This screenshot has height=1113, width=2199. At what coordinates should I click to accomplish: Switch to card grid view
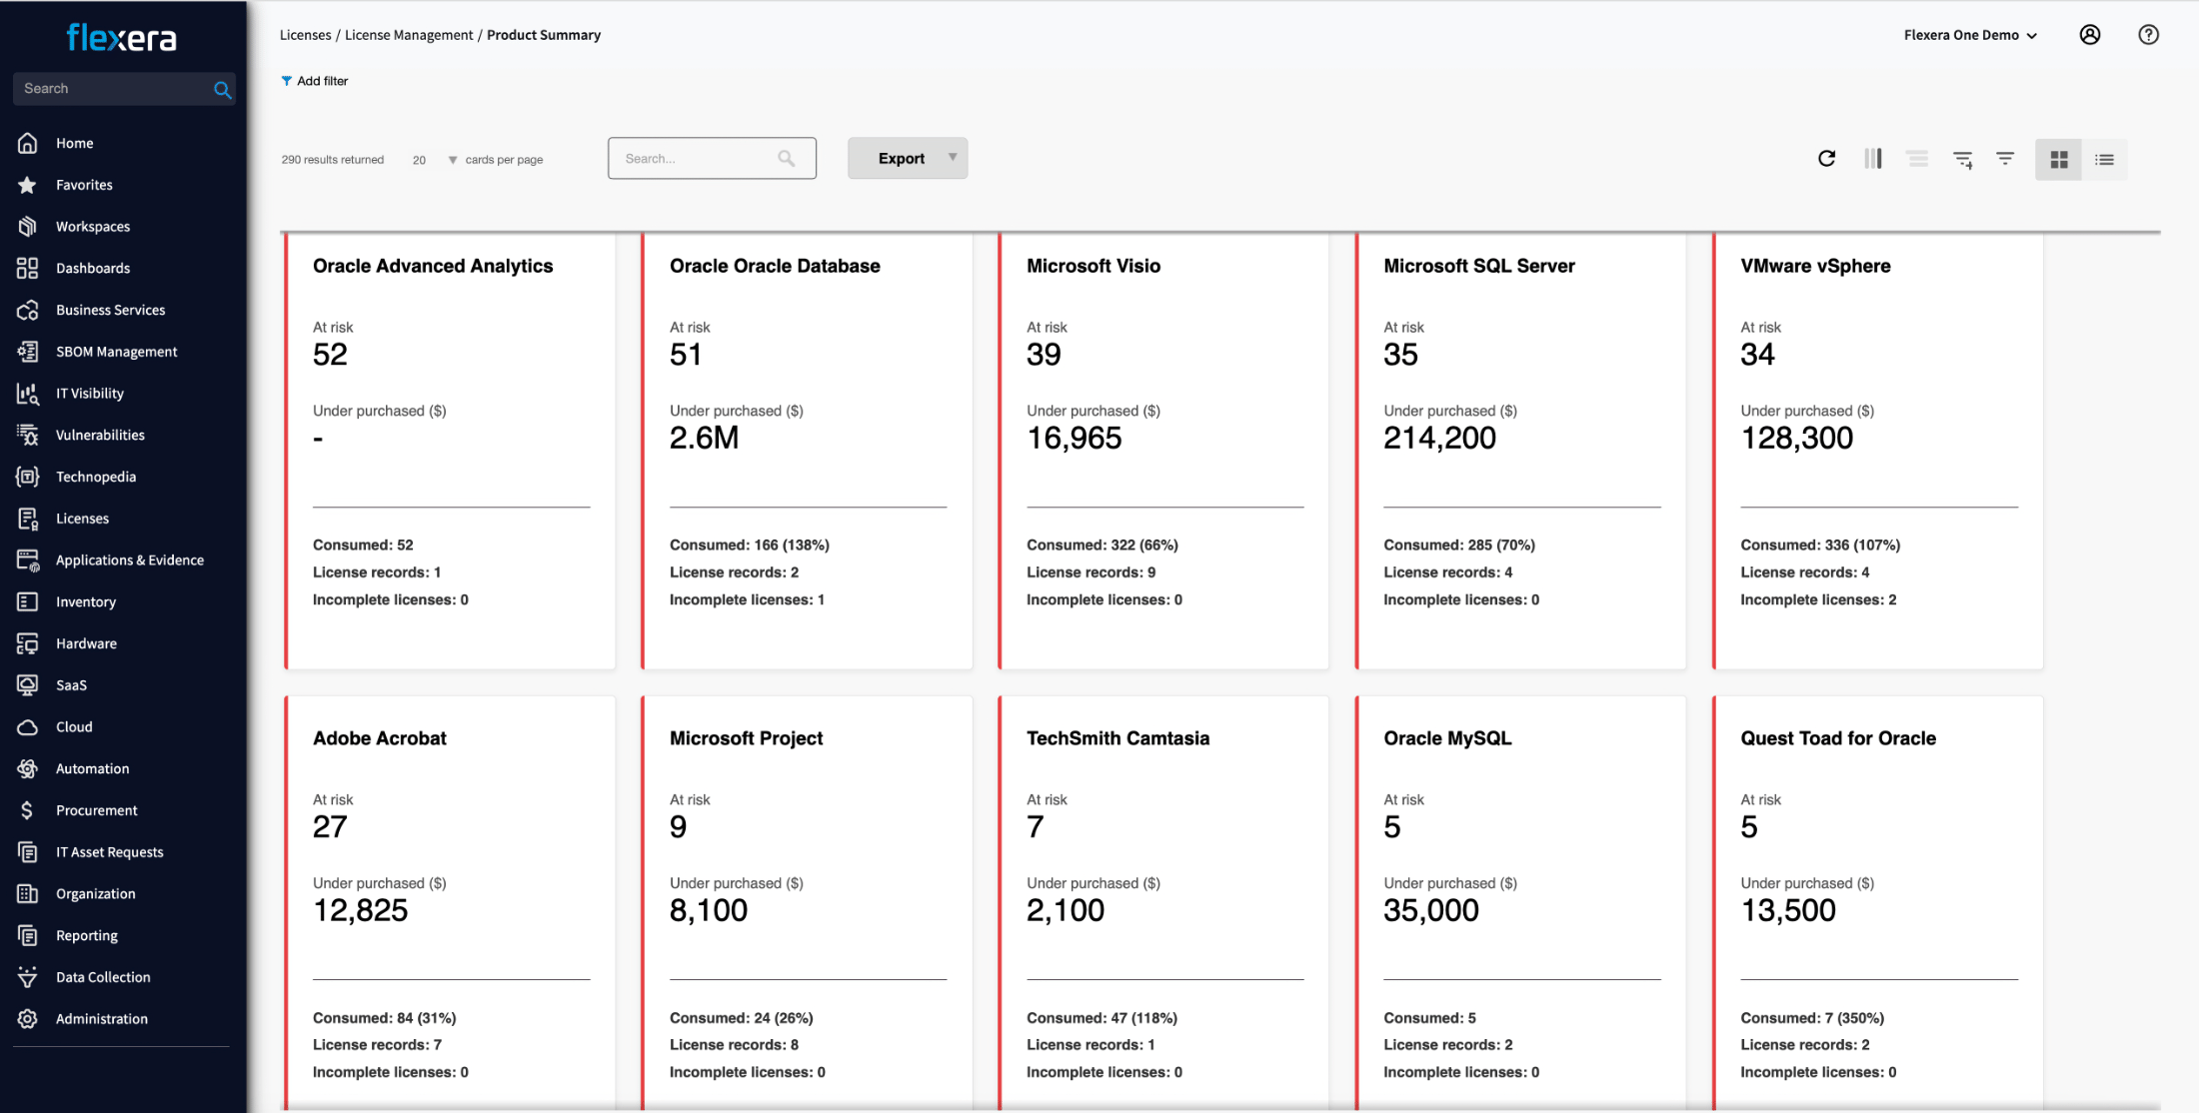coord(2058,160)
